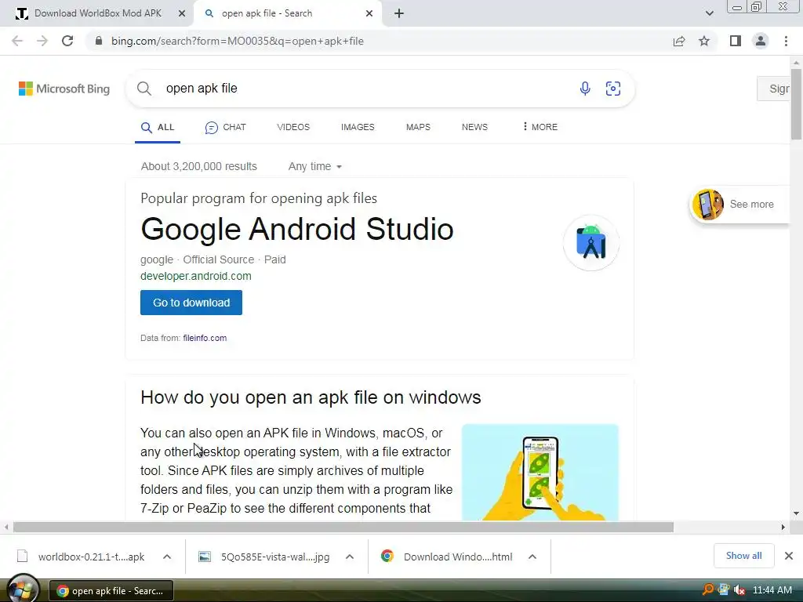Click the taskbar clock 11:44 AM
This screenshot has width=803, height=602.
pos(772,590)
